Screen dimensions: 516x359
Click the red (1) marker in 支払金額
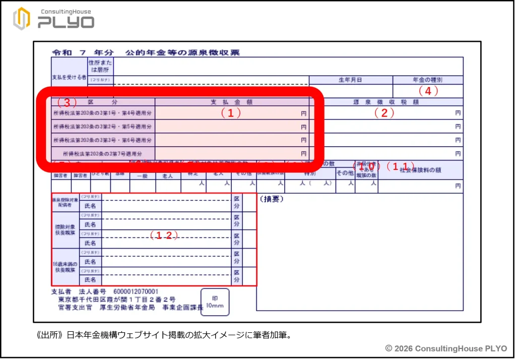[231, 113]
